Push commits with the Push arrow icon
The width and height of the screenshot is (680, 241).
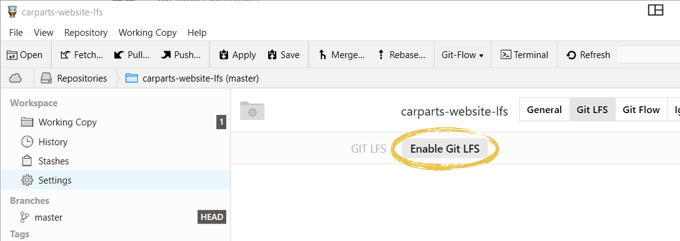tap(166, 55)
